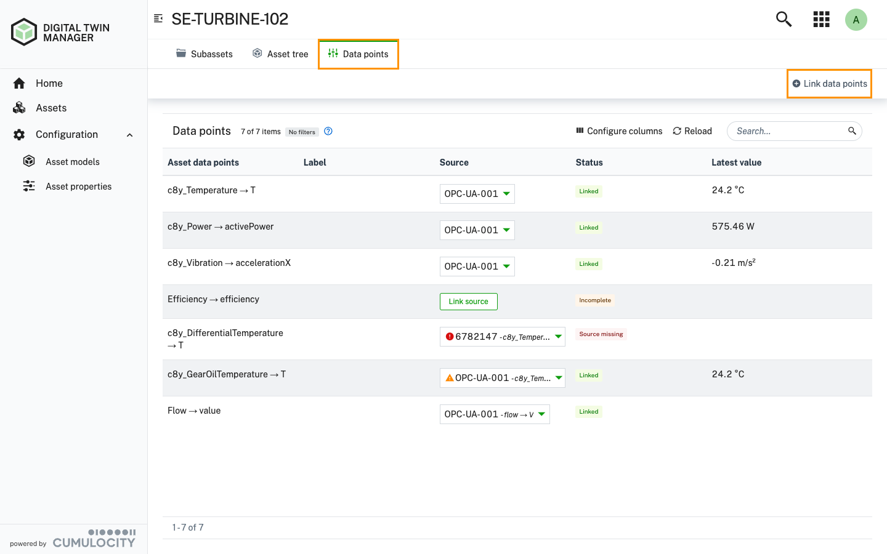This screenshot has width=887, height=554.
Task: Collapse the Configuration section chevron
Action: 129,134
